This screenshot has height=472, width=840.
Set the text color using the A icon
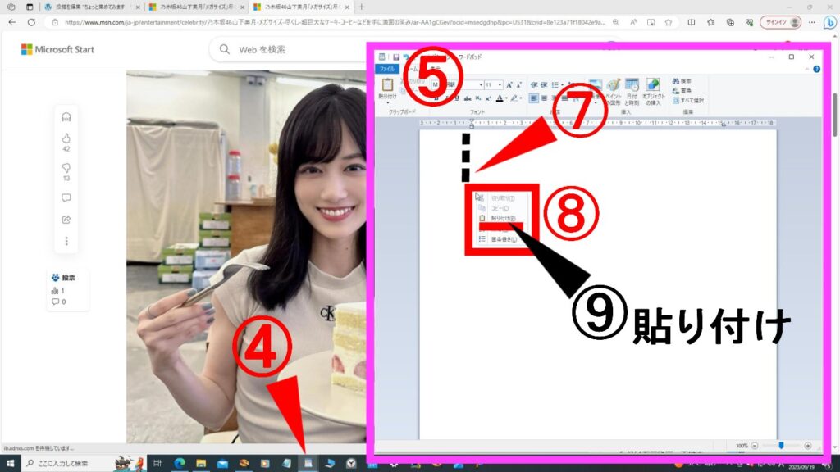[500, 98]
